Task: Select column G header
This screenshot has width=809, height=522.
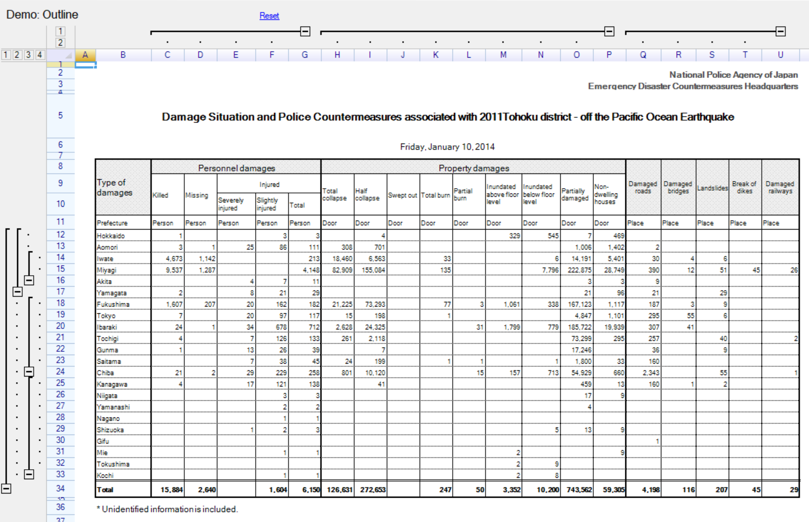Action: pos(305,55)
